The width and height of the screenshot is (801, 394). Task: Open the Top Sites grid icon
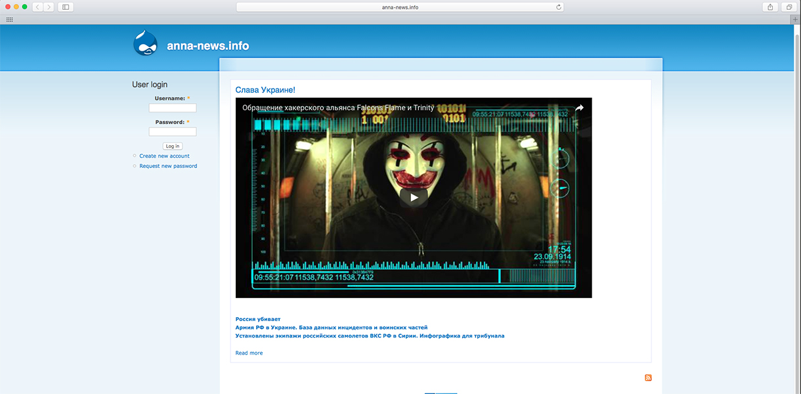point(9,20)
